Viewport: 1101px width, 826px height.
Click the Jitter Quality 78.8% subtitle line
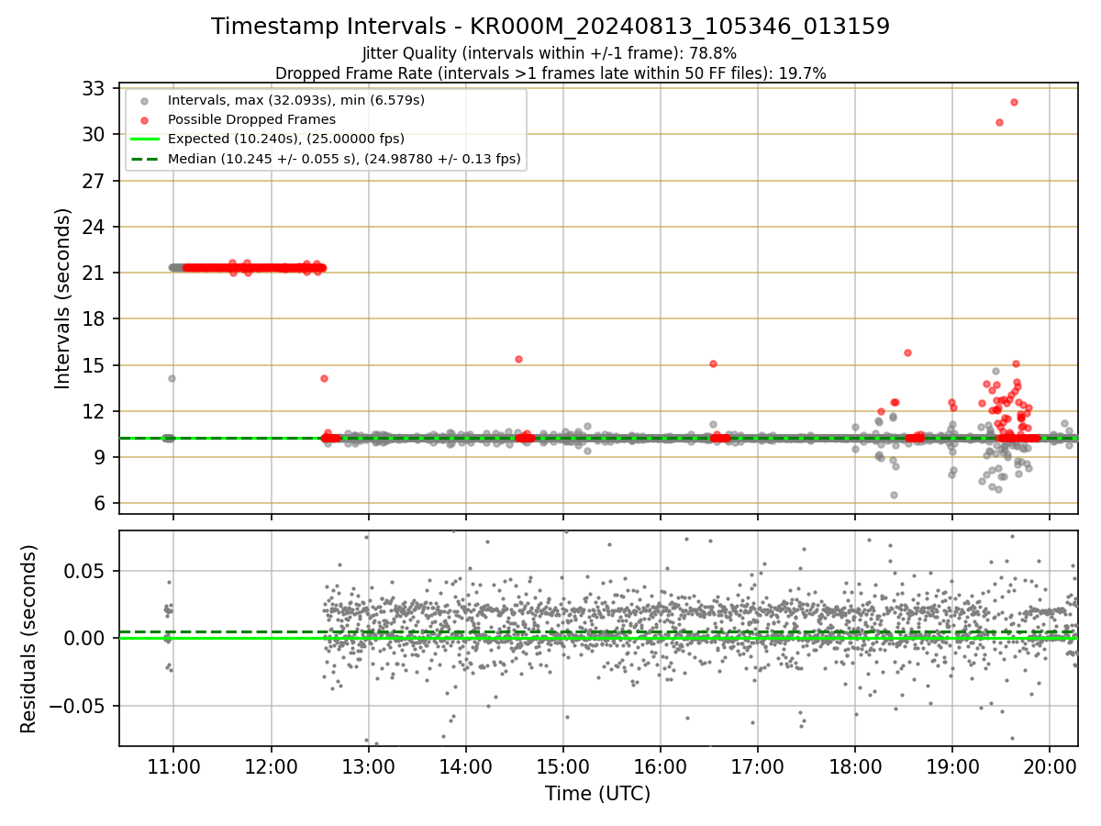coord(550,53)
